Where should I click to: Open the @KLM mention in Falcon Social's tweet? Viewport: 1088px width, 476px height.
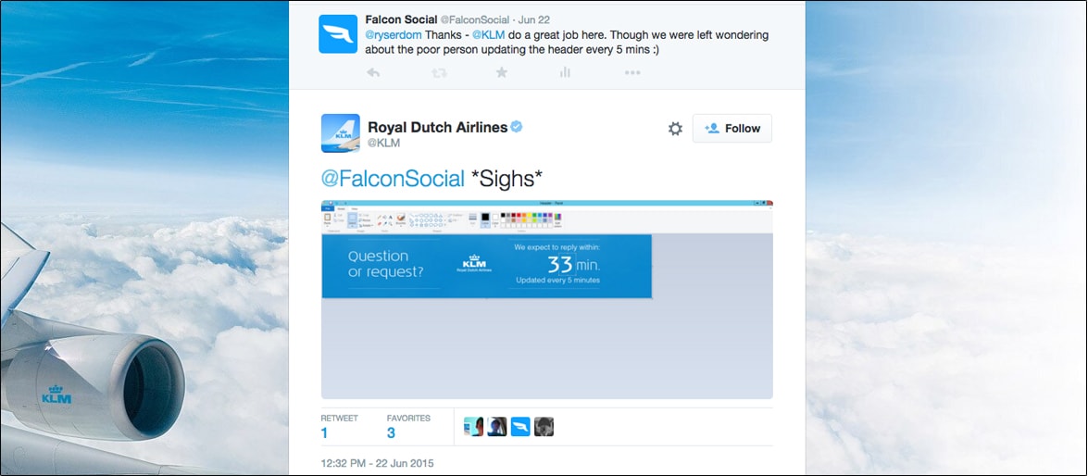coord(488,35)
